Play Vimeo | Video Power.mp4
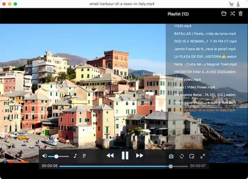The width and height of the screenshot is (248, 179). pyautogui.click(x=195, y=87)
